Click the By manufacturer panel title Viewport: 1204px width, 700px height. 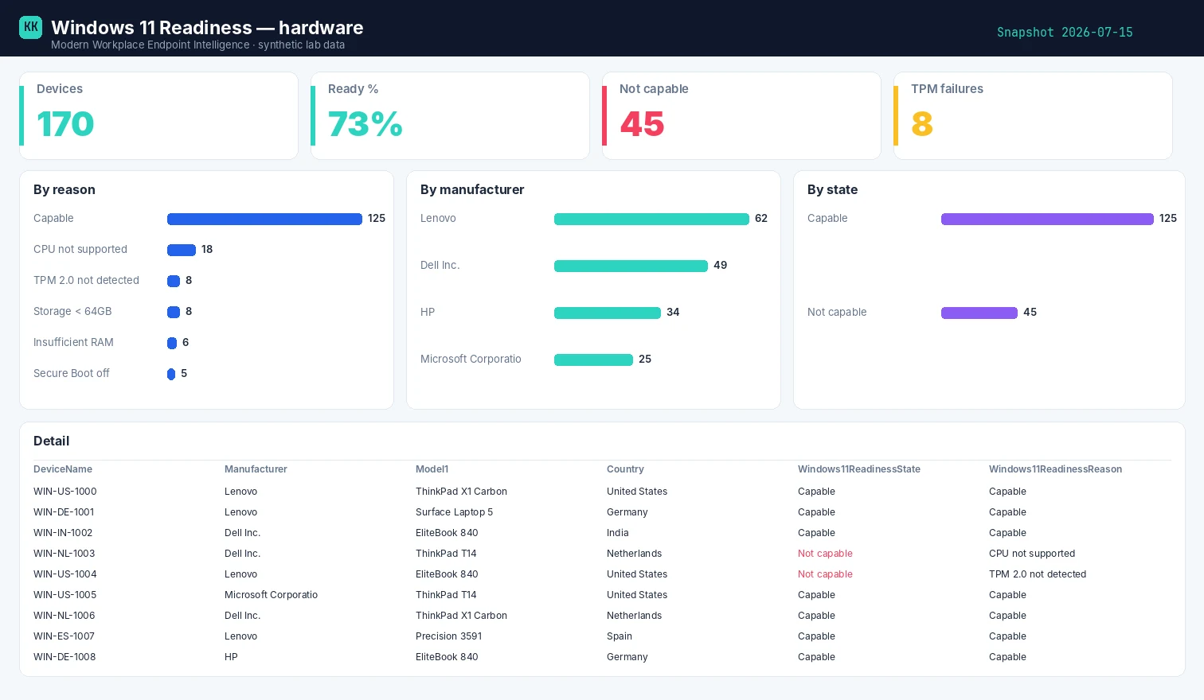coord(472,189)
